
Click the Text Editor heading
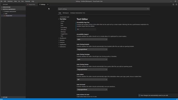(82, 19)
